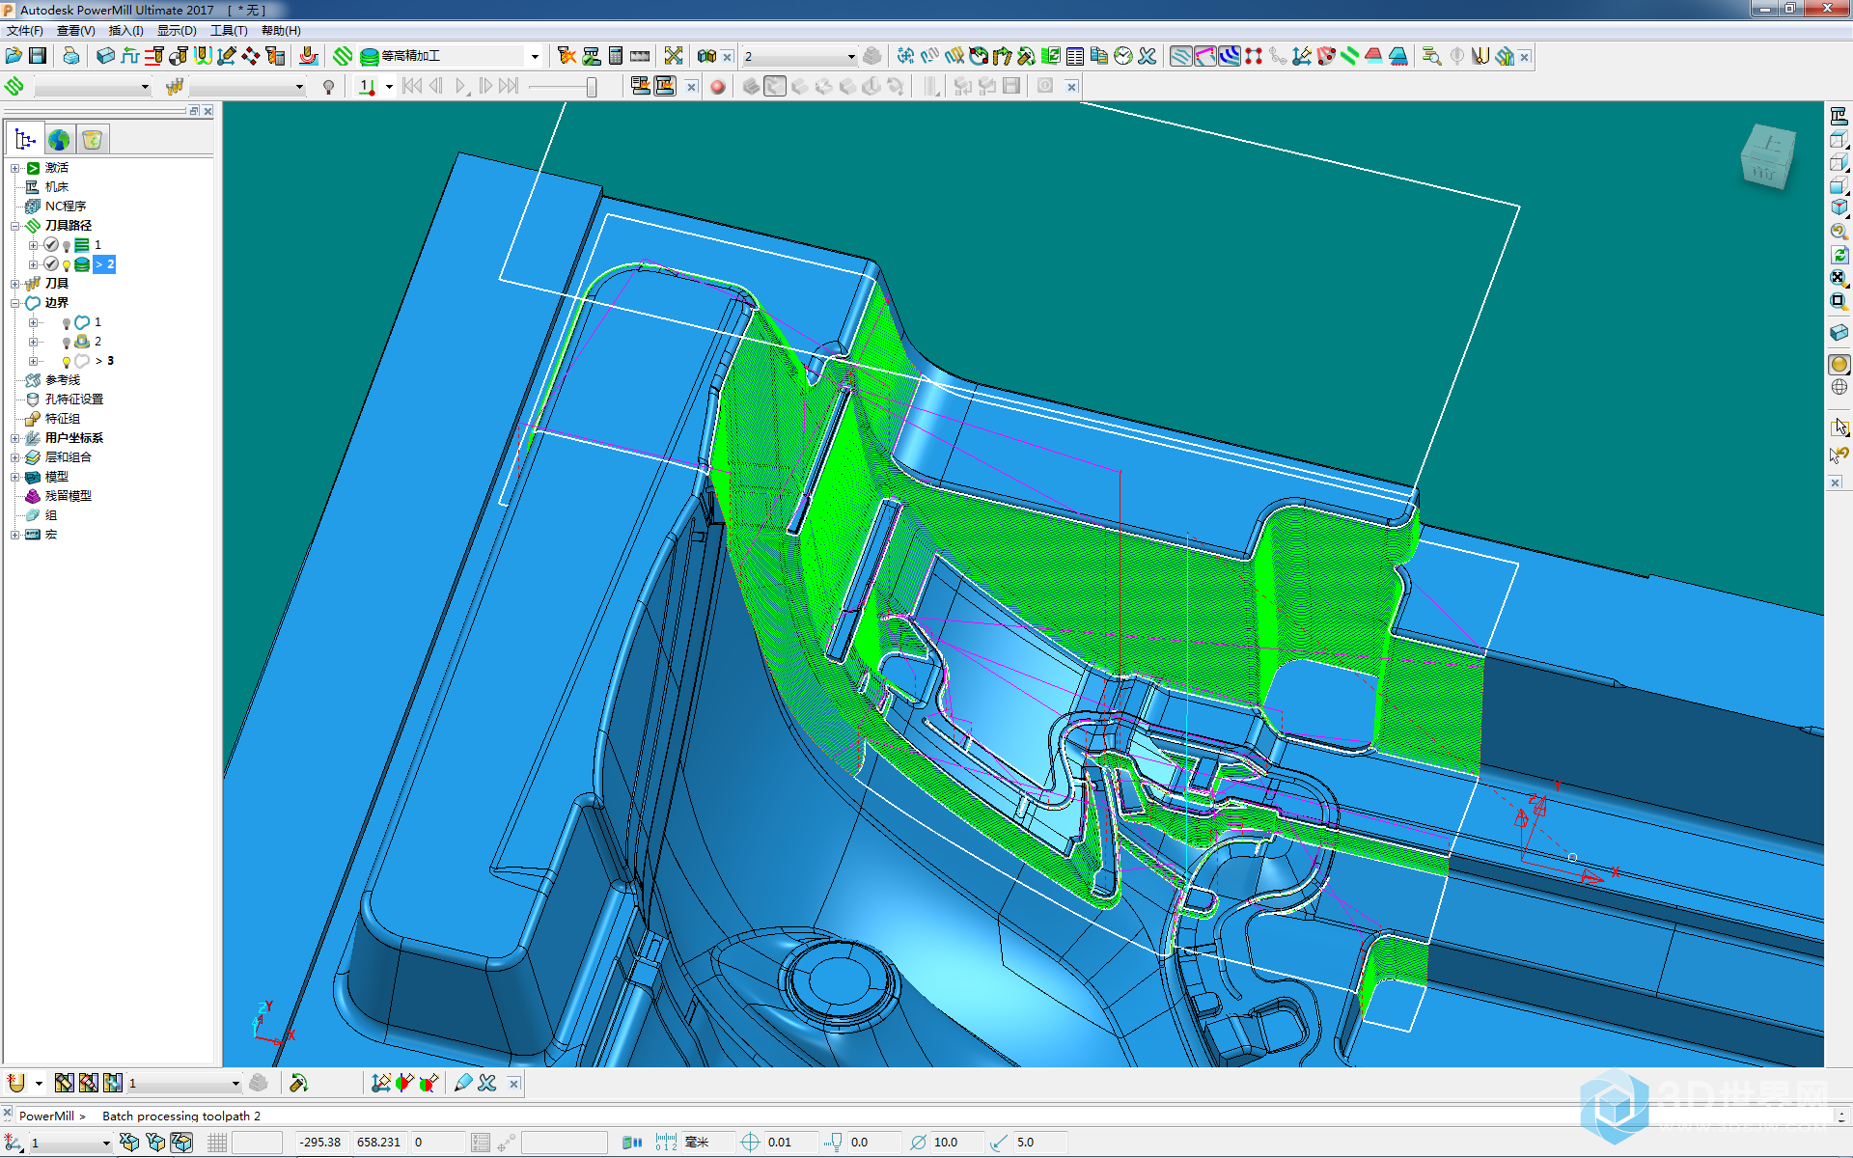Open the active tool dropdown in second toolbar

(x=299, y=87)
